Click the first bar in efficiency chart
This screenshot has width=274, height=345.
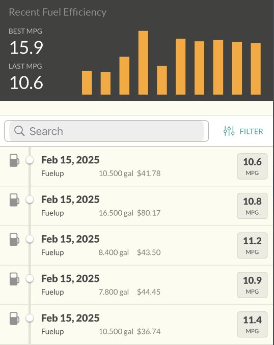87,83
